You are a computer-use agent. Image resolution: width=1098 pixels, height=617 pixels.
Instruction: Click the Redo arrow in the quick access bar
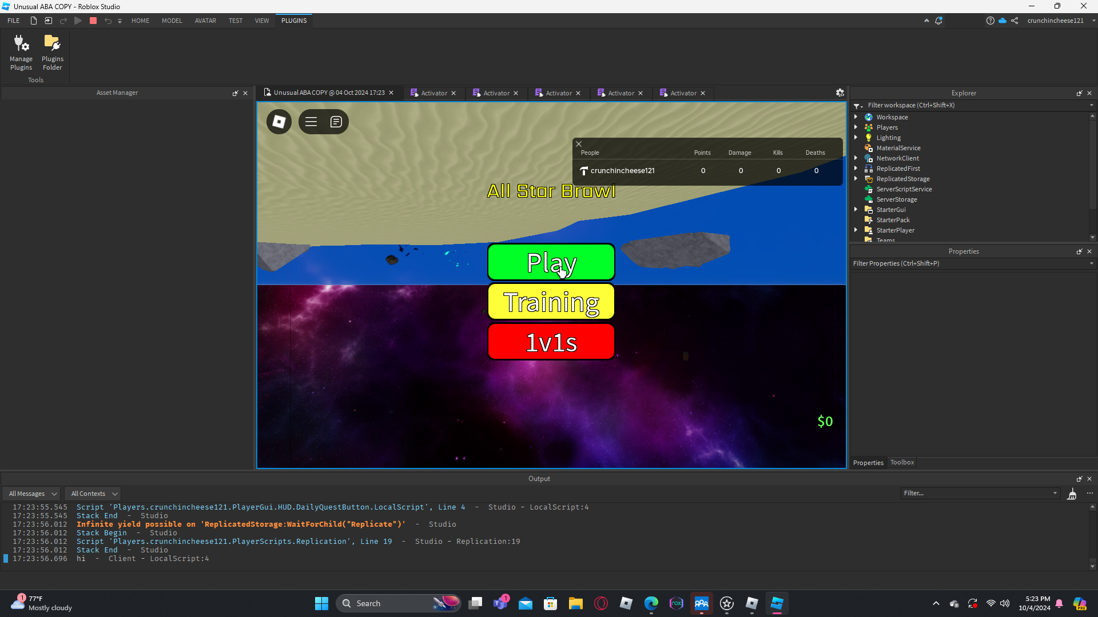point(63,21)
